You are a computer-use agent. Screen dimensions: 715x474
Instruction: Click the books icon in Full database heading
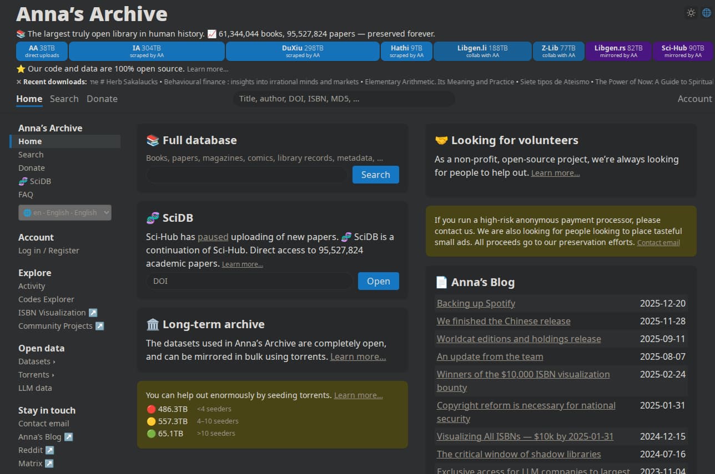click(153, 140)
